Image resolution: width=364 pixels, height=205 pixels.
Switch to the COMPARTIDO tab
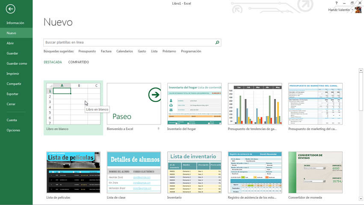pyautogui.click(x=78, y=62)
